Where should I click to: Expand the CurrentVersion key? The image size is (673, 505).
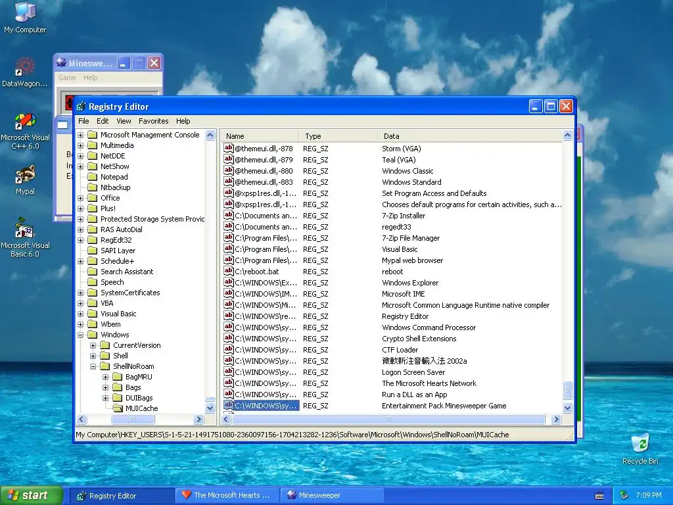click(93, 345)
